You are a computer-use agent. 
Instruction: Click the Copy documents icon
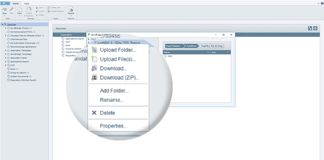19,10
